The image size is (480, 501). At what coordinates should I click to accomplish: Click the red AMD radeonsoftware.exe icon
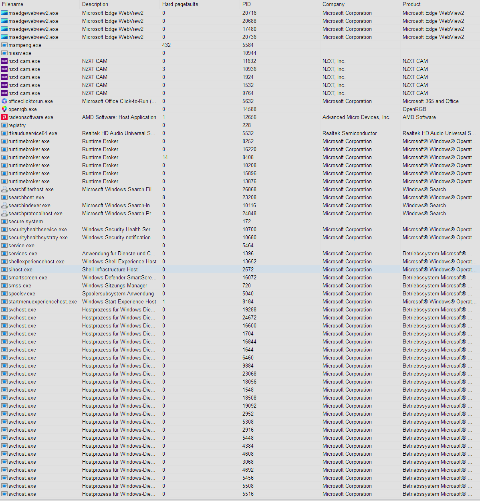pyautogui.click(x=4, y=117)
